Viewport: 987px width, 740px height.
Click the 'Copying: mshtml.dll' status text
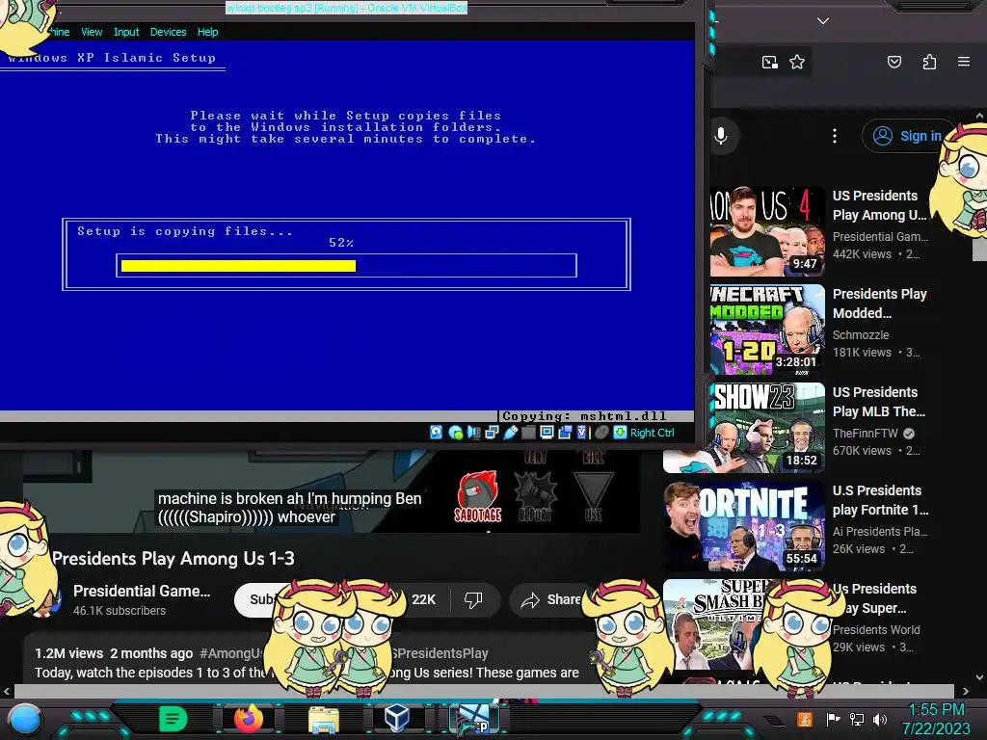584,416
